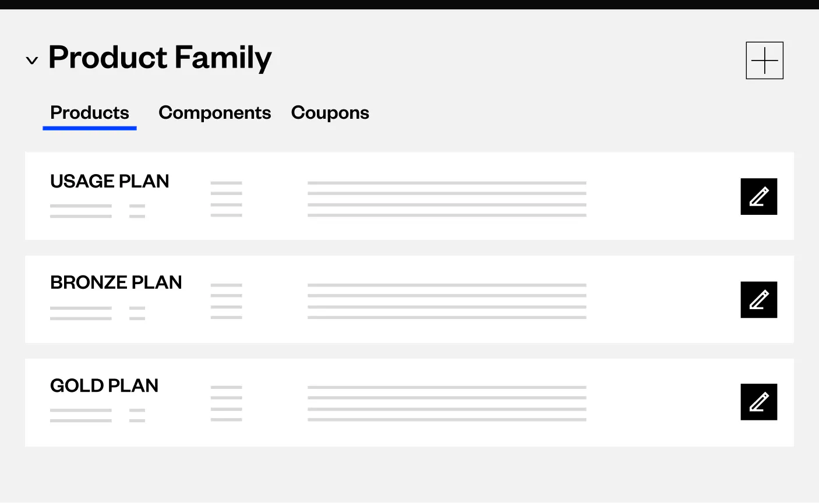This screenshot has height=503, width=819.
Task: Click placeholder lines under GOLD PLAN name
Action: pyautogui.click(x=97, y=415)
